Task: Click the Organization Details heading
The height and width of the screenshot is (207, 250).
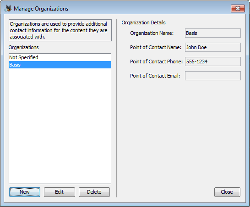Action: pyautogui.click(x=143, y=22)
